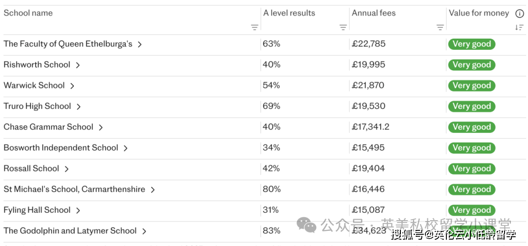The image size is (528, 246).
Task: Click chevron next to Truro High School
Action: pos(79,106)
